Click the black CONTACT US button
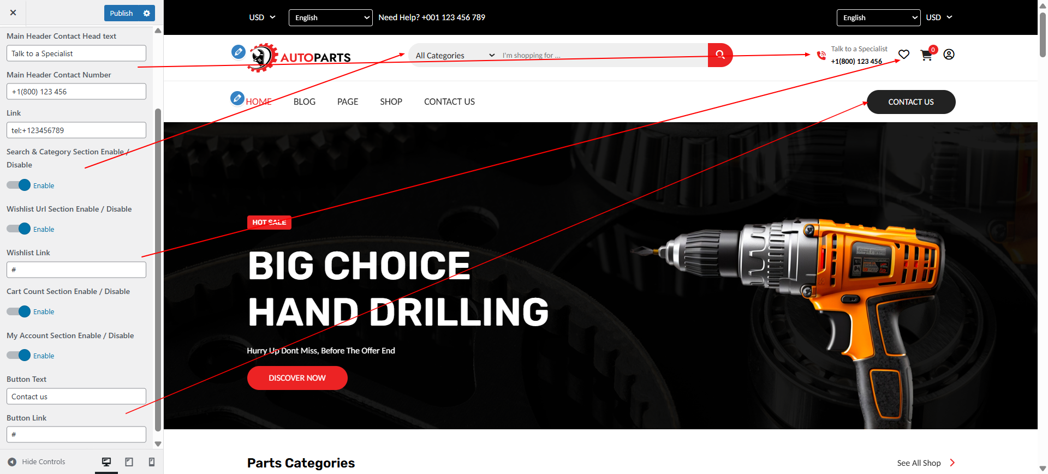Screen dimensions: 1048x474 [911, 102]
